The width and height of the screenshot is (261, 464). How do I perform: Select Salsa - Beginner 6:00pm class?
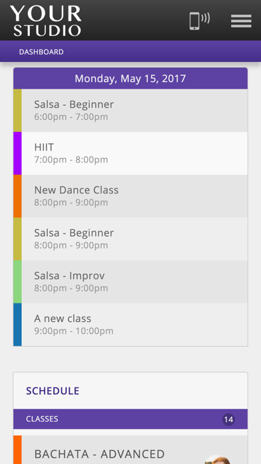tap(130, 111)
